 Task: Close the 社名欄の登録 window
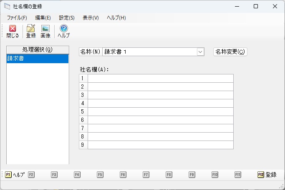[x=275, y=6]
